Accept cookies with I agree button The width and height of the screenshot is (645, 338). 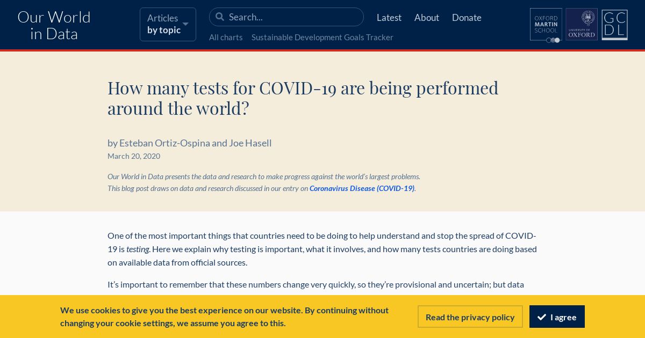click(x=557, y=317)
